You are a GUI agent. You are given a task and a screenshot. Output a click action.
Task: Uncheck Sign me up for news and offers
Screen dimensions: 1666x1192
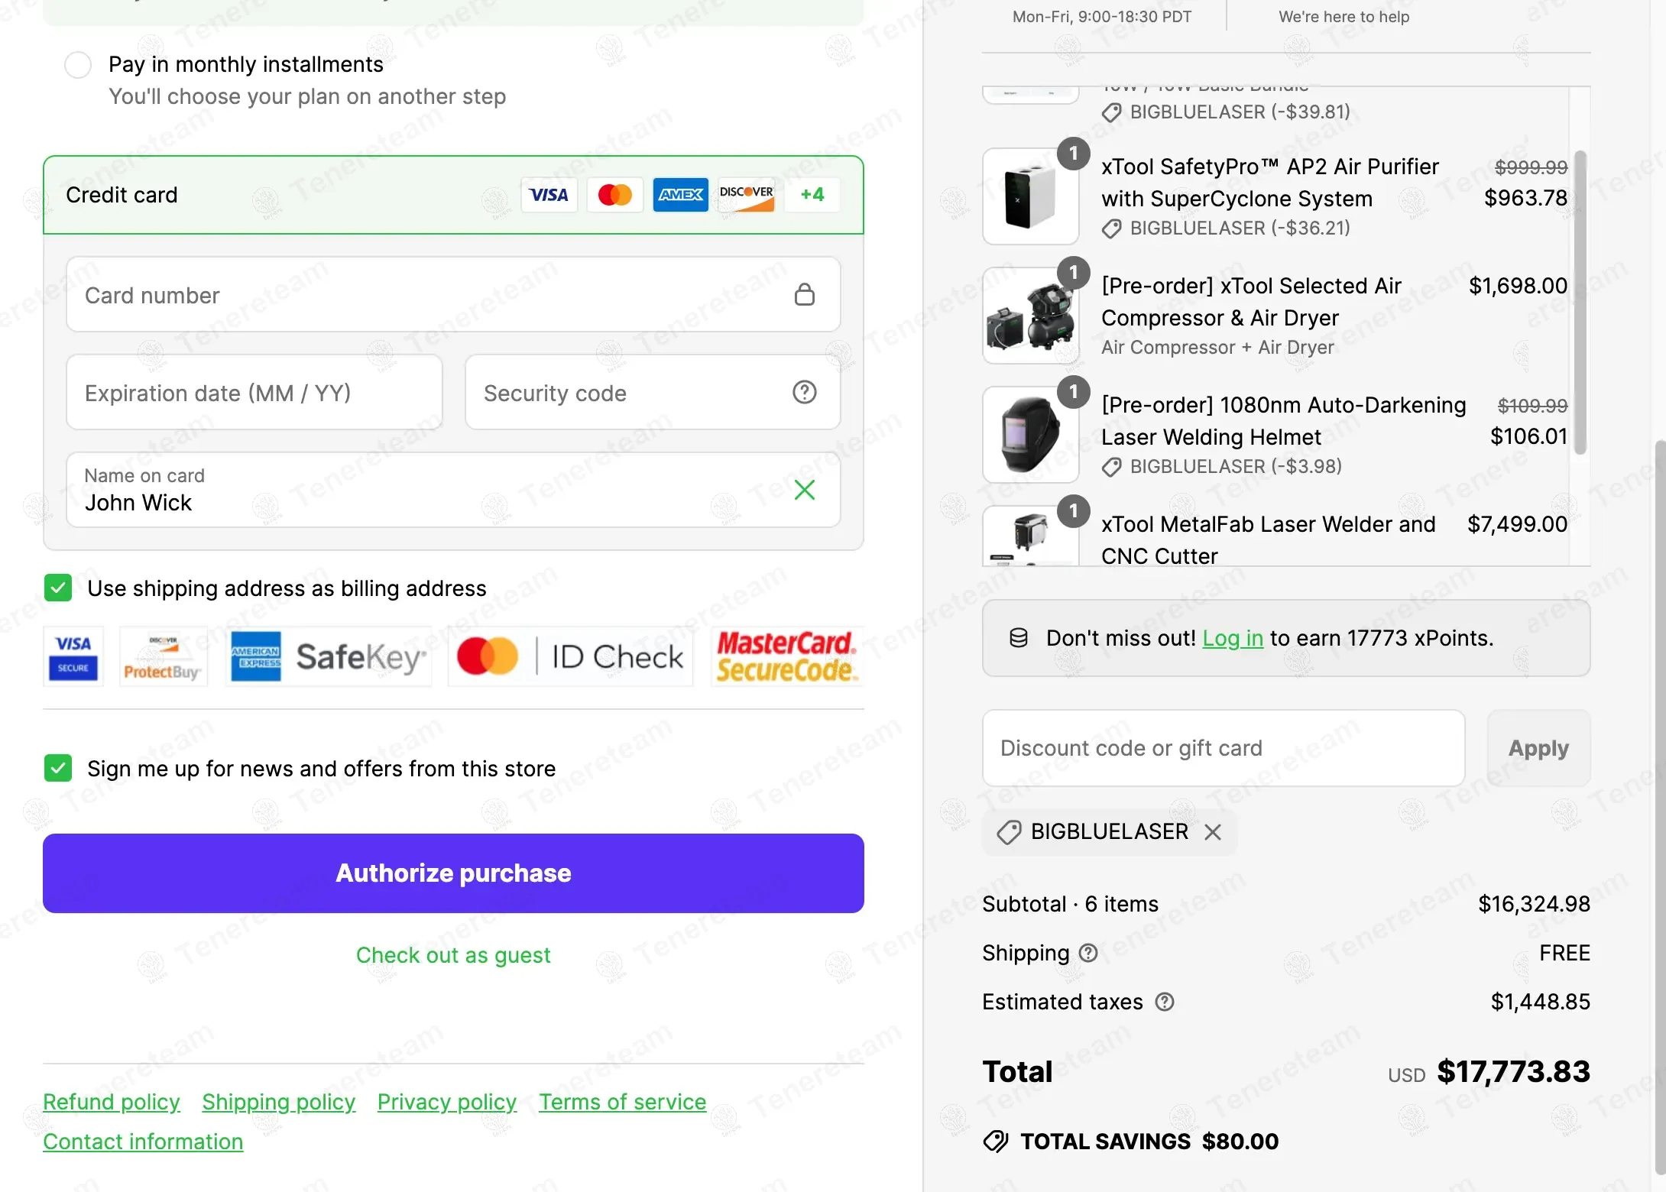point(58,769)
